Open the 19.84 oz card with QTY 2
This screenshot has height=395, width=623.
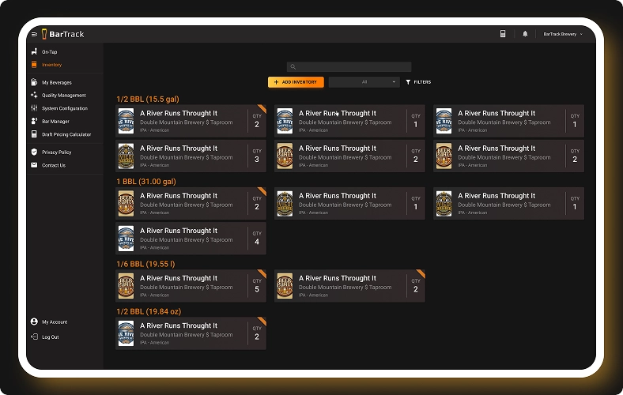pyautogui.click(x=191, y=333)
